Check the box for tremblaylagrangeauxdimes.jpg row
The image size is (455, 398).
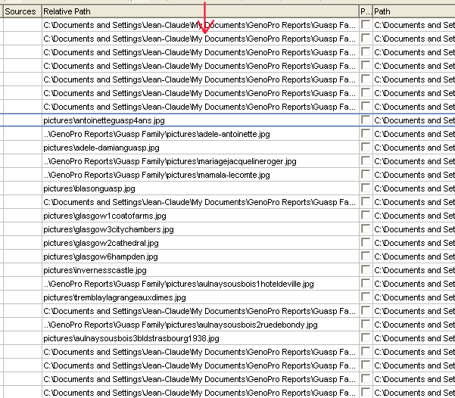tap(366, 297)
